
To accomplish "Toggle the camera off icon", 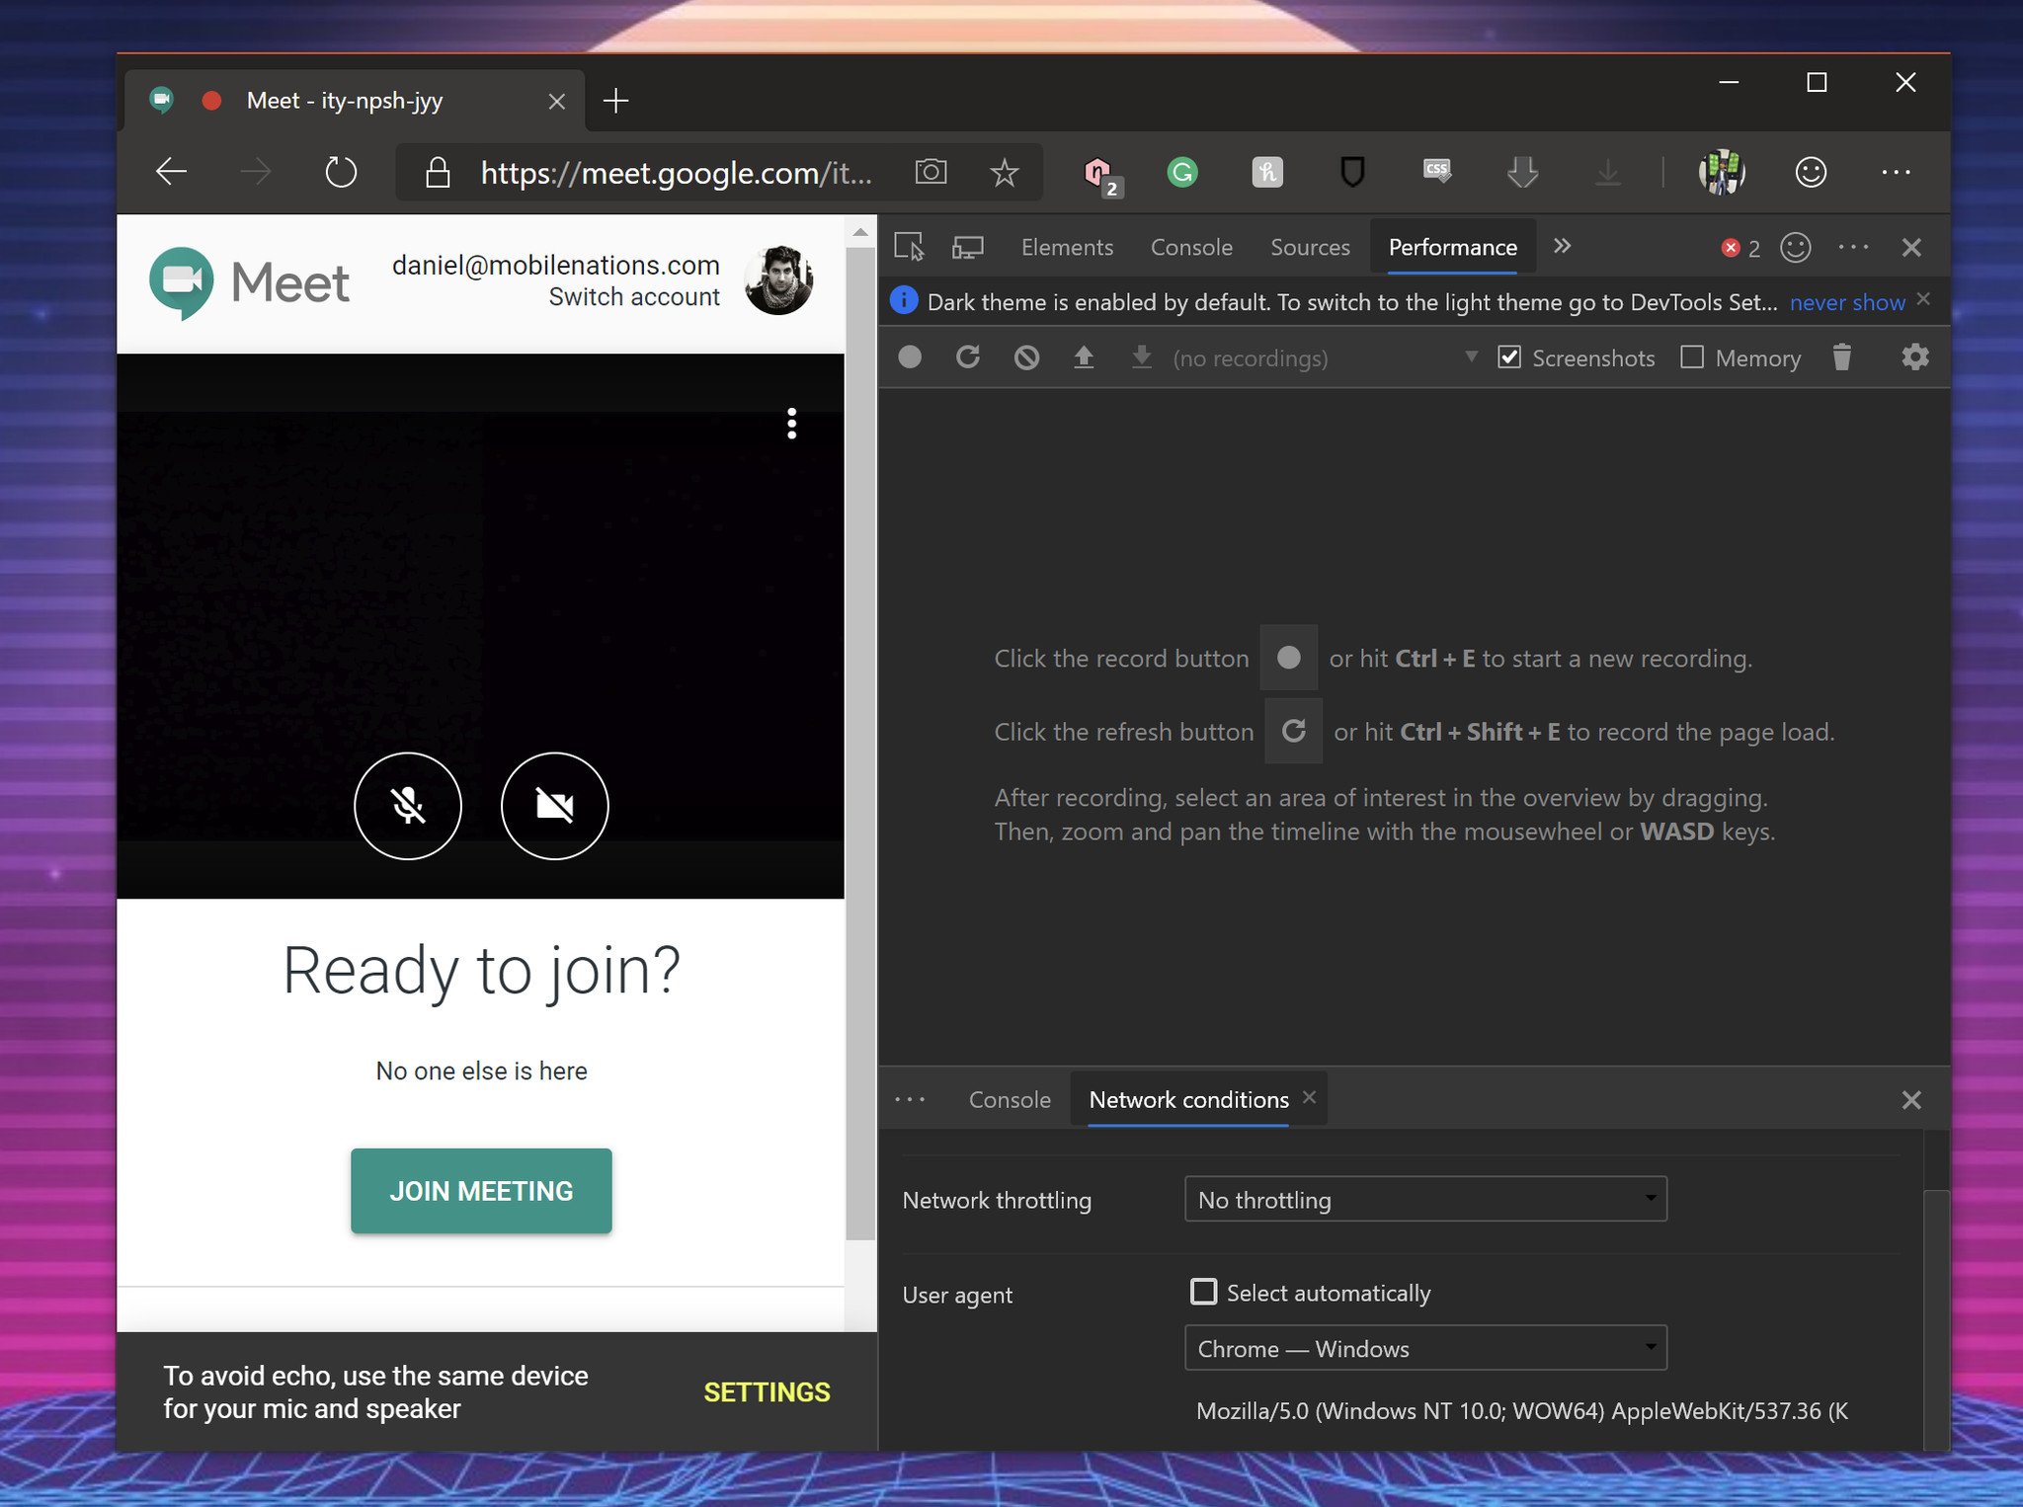I will (x=552, y=806).
